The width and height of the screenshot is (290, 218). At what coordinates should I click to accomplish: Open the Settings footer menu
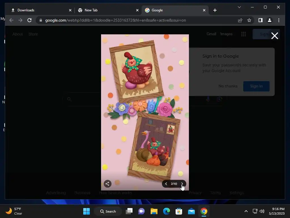236,193
